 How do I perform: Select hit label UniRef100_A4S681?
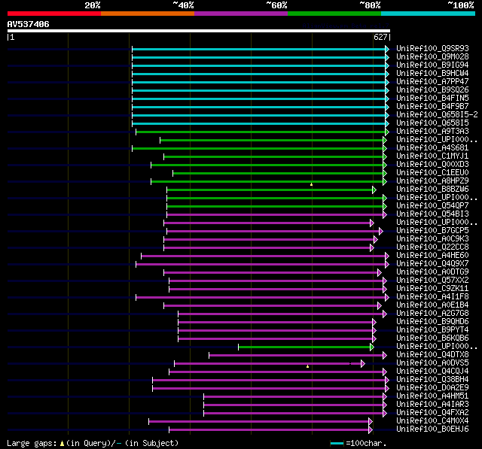point(432,148)
